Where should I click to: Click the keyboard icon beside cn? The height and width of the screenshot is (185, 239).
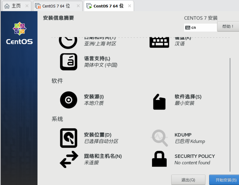click(x=188, y=28)
